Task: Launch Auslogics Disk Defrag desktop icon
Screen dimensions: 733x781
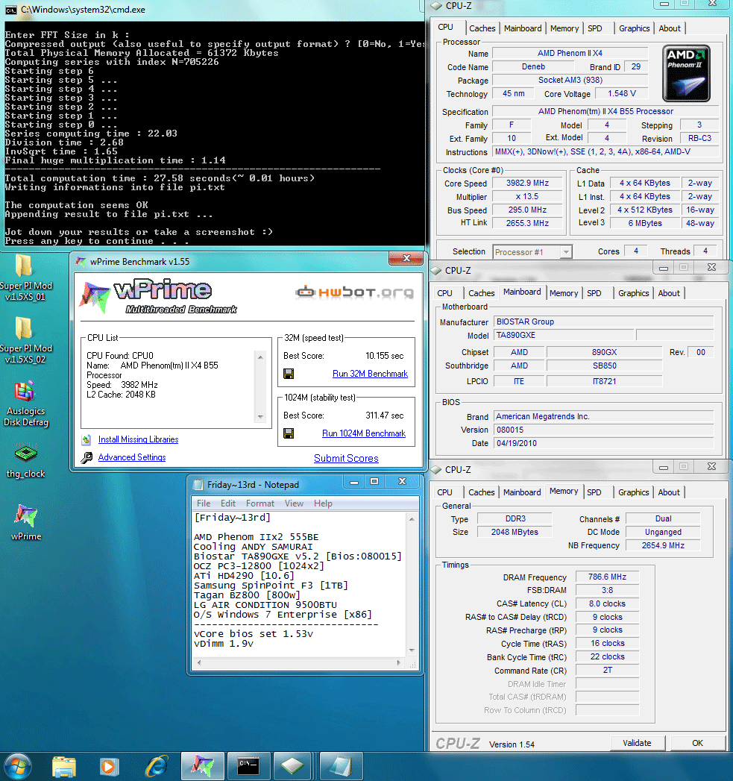Action: pos(26,404)
